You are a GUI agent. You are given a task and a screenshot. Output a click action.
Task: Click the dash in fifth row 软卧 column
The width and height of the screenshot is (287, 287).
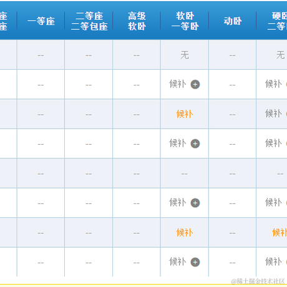(185, 174)
